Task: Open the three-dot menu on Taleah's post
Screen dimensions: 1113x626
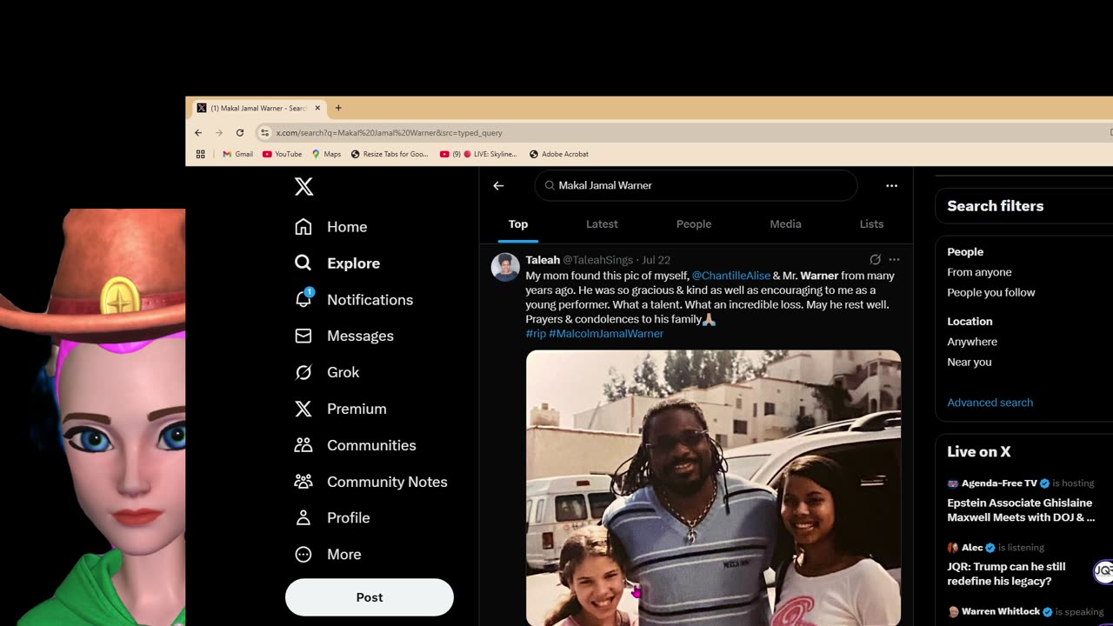Action: pos(894,260)
